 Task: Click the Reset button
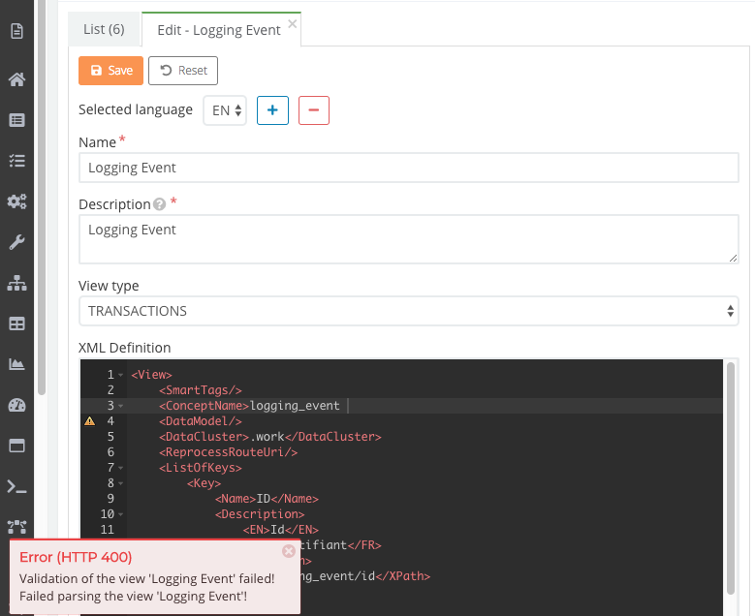183,71
